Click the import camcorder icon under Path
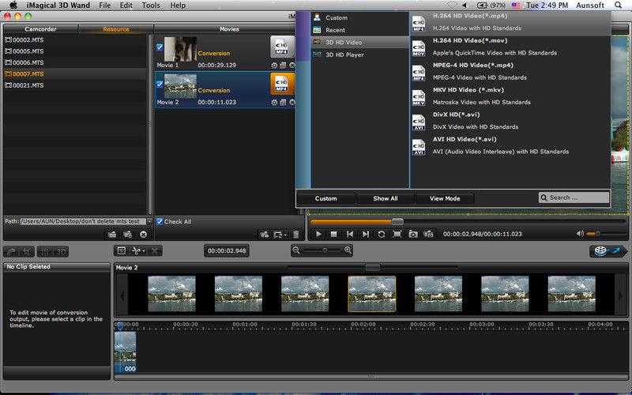Image resolution: width=632 pixels, height=395 pixels. pos(127,235)
